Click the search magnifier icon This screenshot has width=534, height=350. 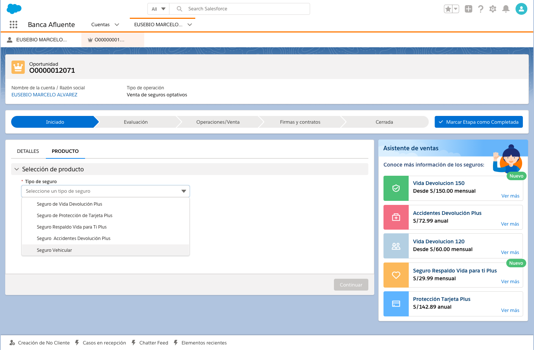[x=179, y=9]
